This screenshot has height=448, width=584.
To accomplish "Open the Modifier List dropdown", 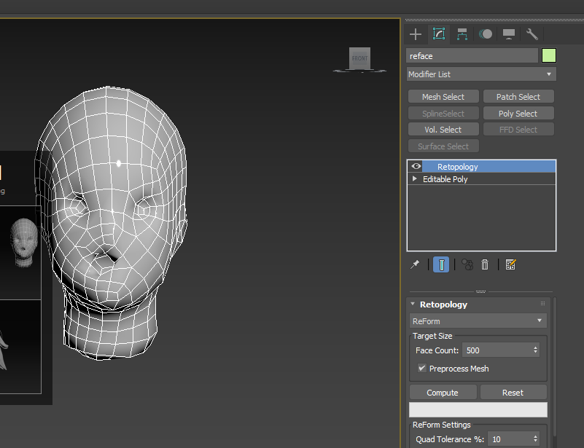I will pyautogui.click(x=481, y=74).
